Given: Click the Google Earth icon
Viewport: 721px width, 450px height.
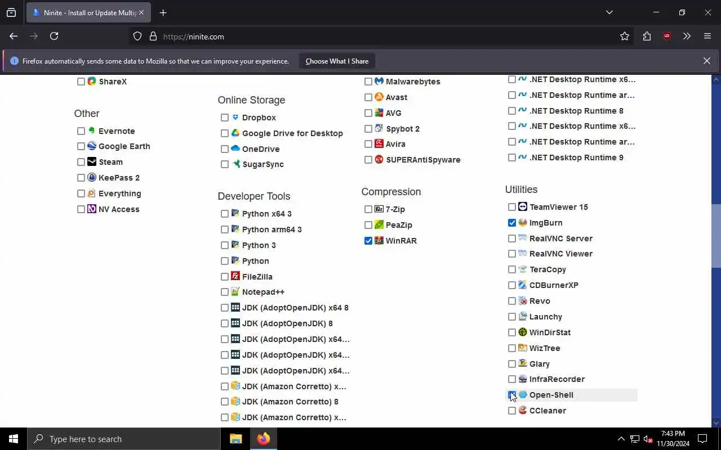Looking at the screenshot, I should click(92, 146).
